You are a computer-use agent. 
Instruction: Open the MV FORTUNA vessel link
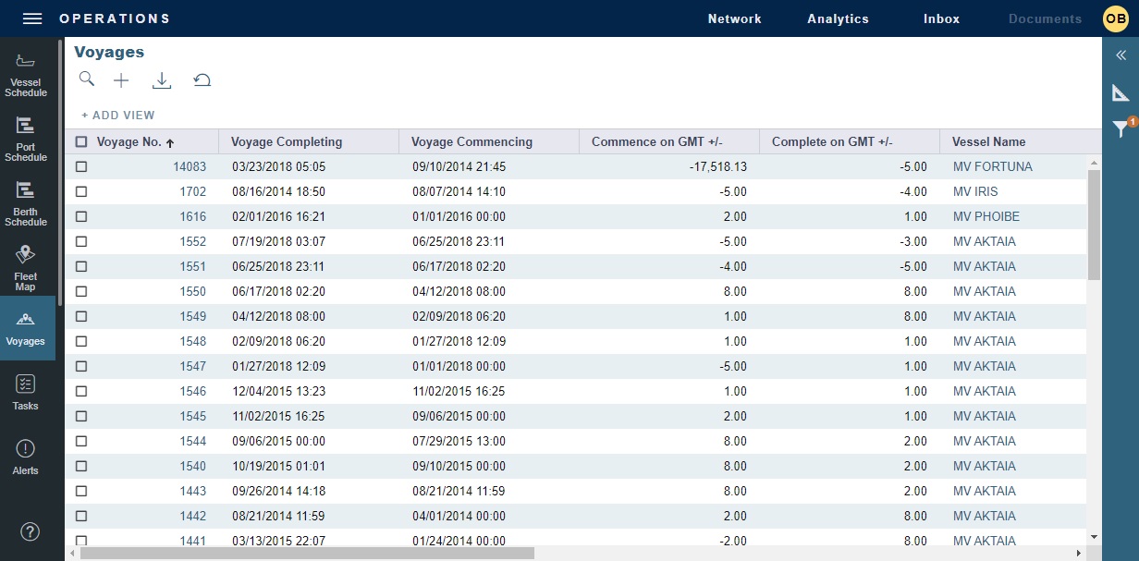point(992,166)
